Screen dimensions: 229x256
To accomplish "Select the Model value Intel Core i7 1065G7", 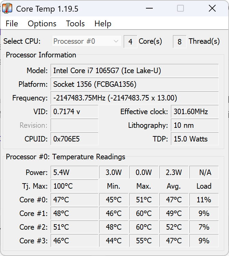I will [134, 70].
